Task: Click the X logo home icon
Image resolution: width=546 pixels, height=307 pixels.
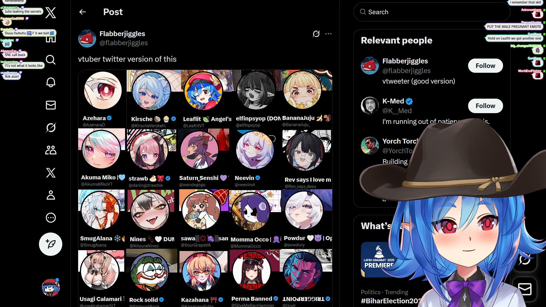Action: coord(51,13)
